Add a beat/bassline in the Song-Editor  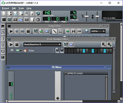pos(36,31)
